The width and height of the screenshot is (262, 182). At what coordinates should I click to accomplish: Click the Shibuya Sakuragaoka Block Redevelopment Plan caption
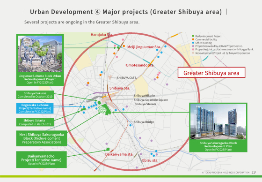point(218,144)
